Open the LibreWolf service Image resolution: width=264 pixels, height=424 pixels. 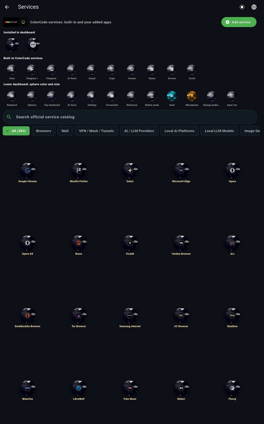(x=79, y=388)
